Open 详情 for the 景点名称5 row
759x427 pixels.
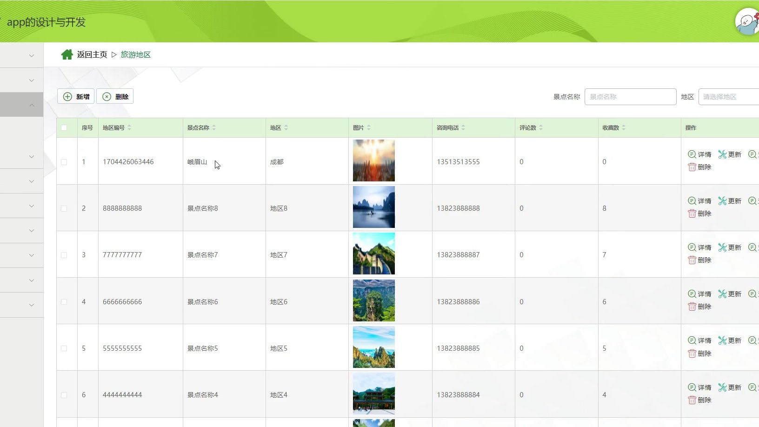(699, 340)
